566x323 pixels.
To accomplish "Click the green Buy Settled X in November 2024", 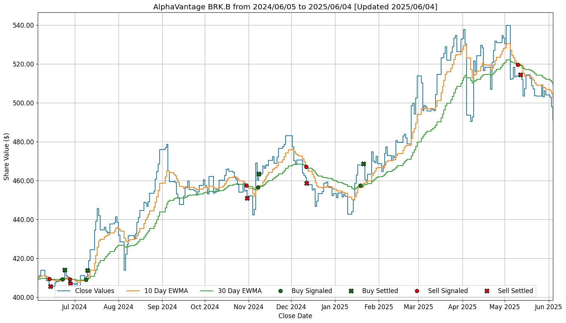I will coord(259,174).
